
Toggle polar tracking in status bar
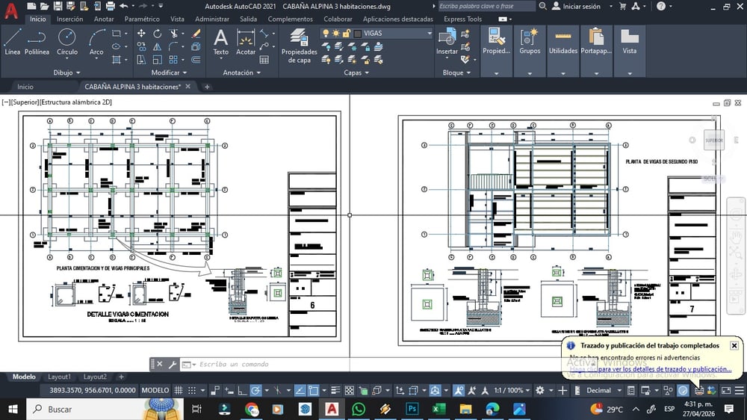[x=255, y=390]
